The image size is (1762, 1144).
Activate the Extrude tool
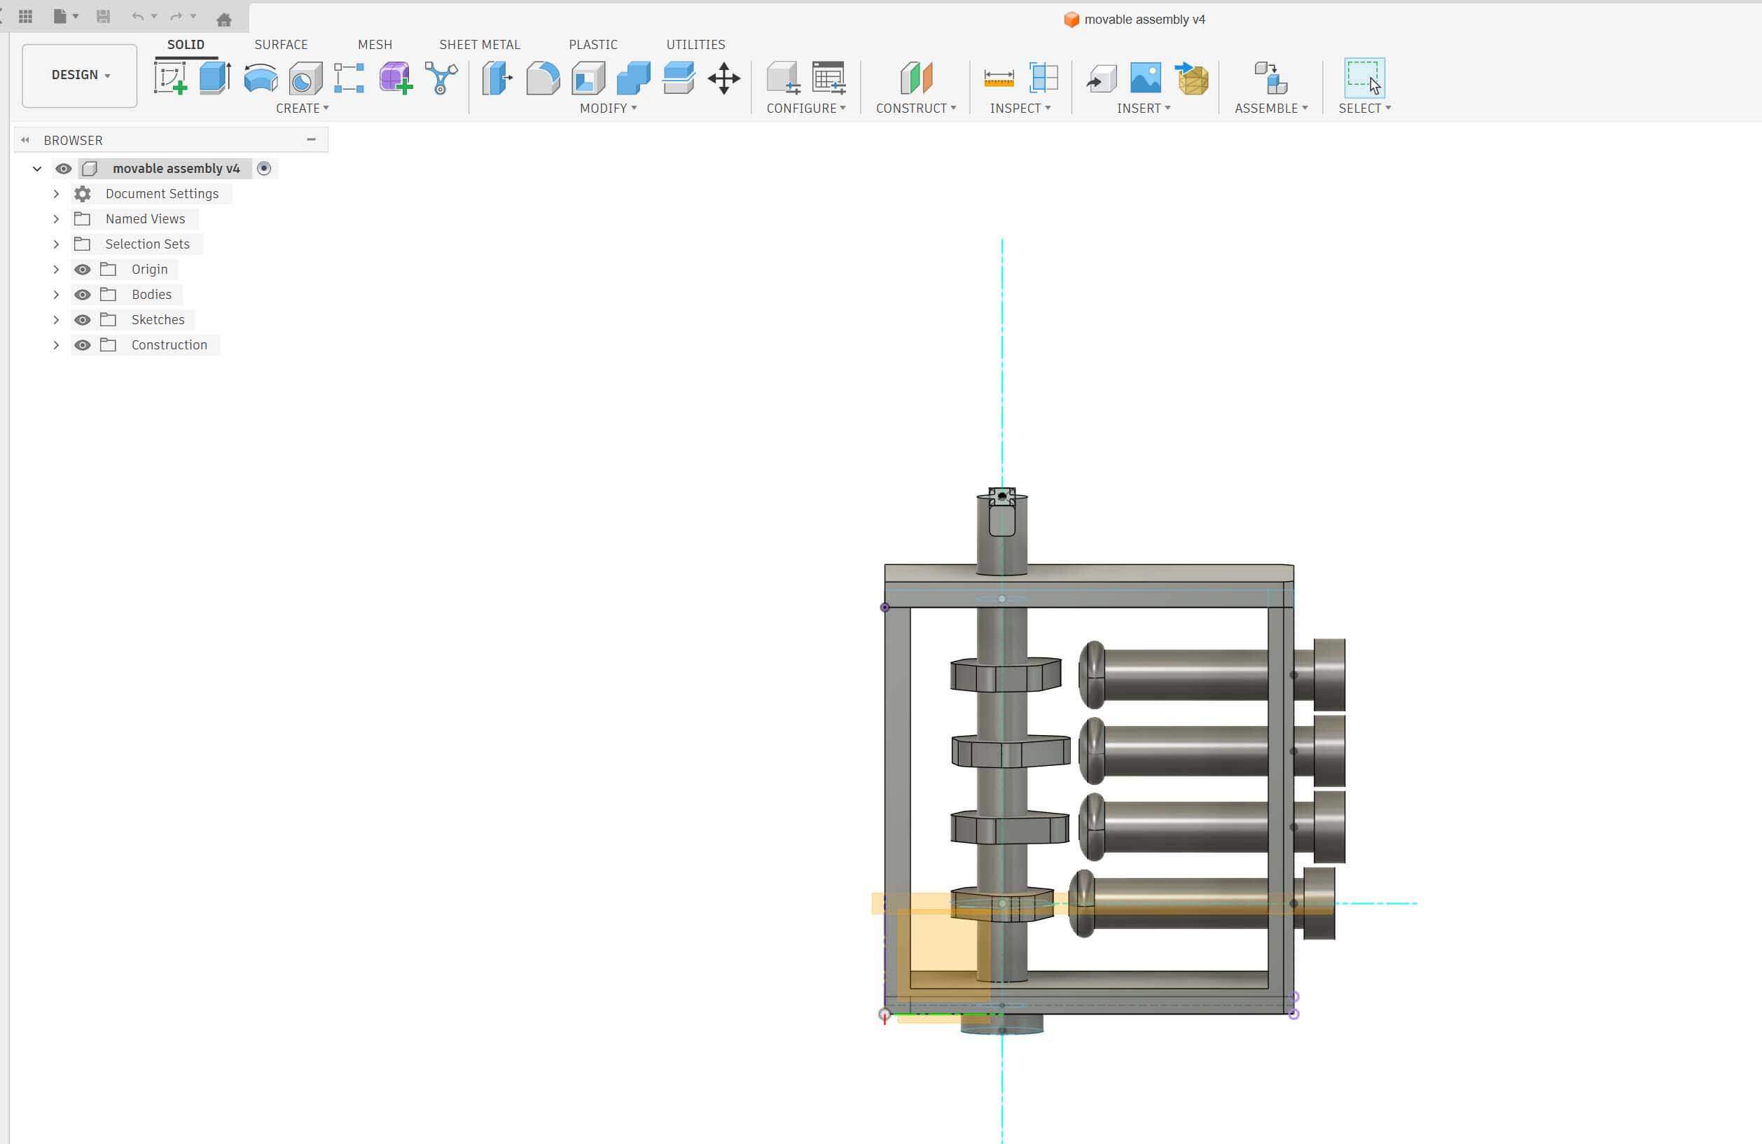(x=214, y=79)
